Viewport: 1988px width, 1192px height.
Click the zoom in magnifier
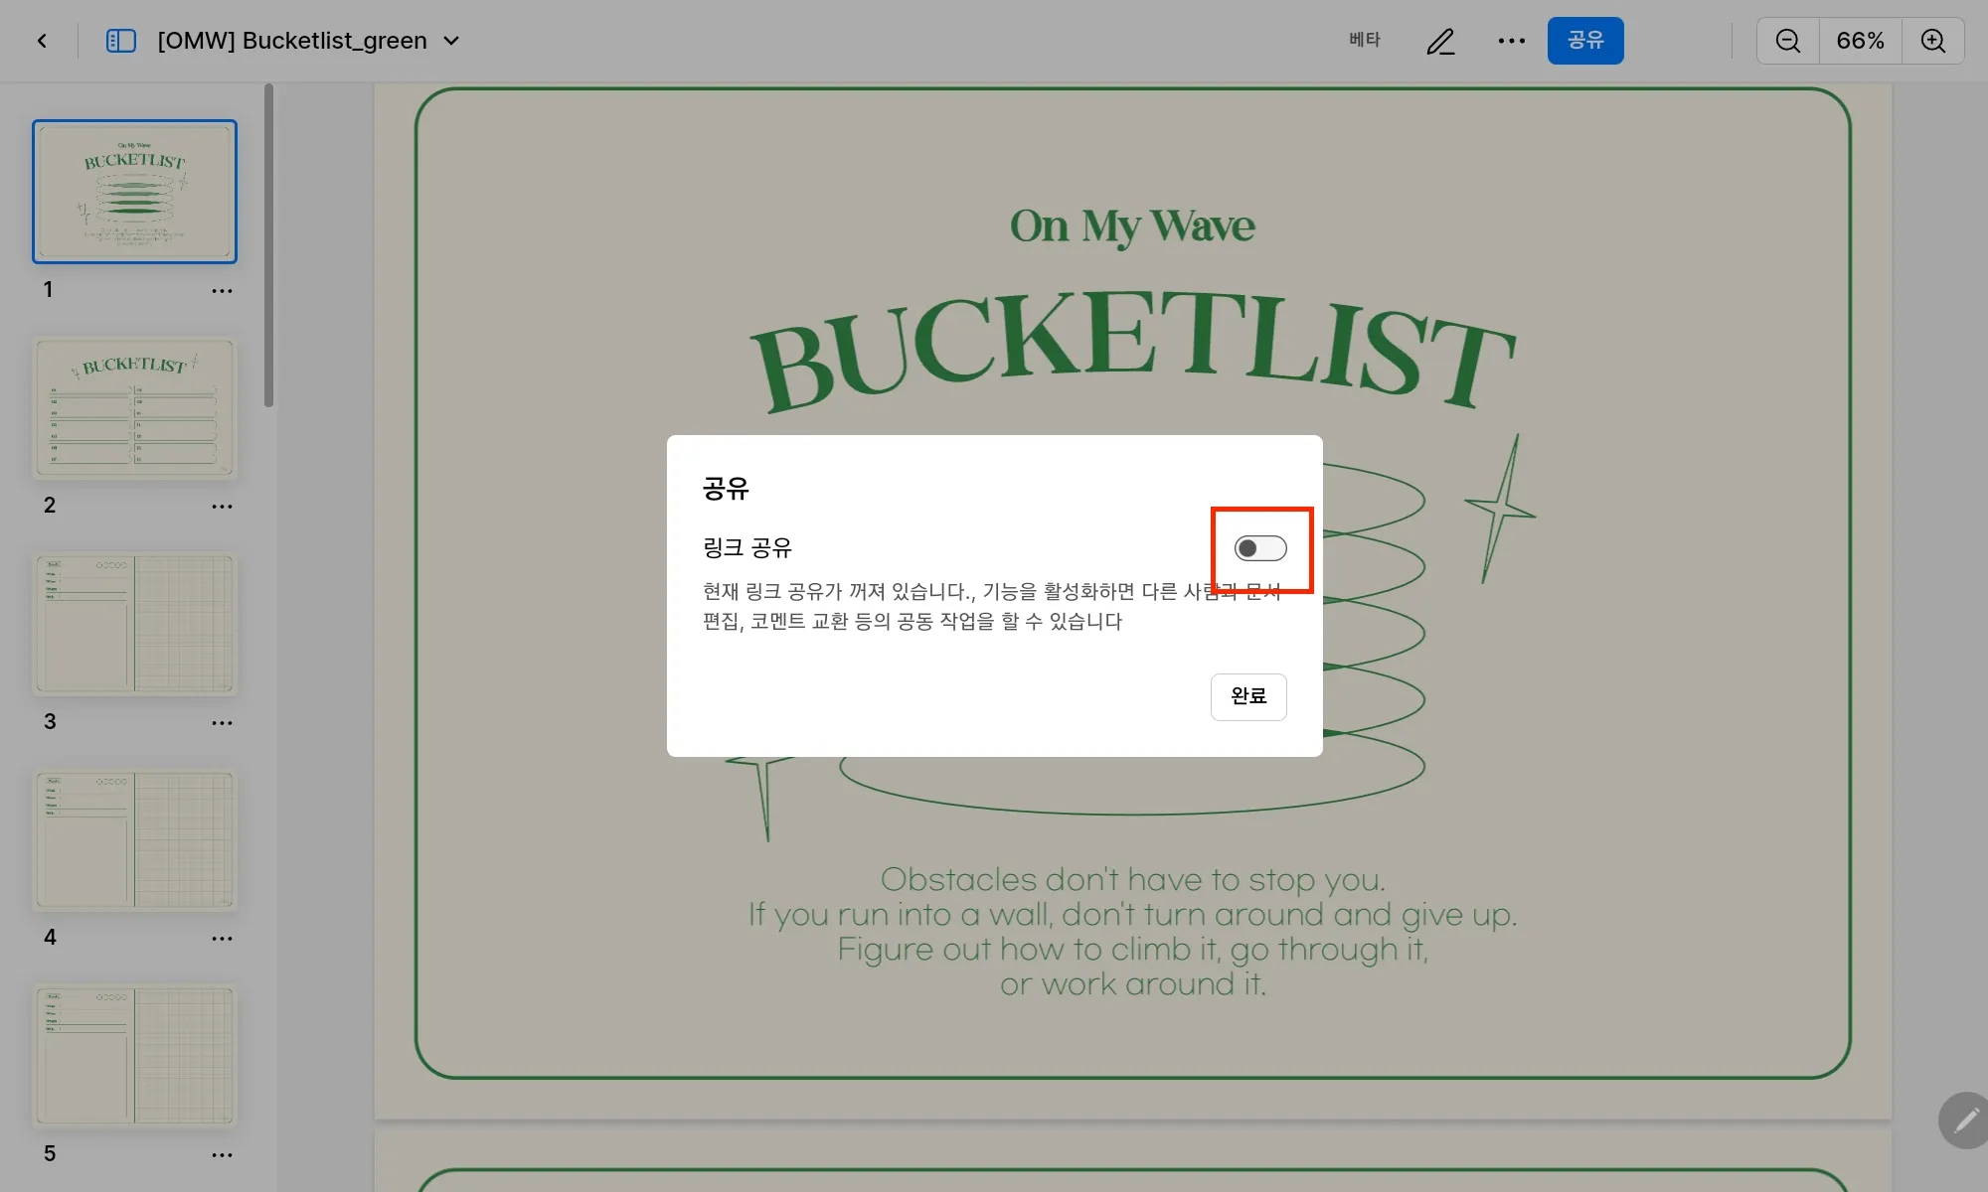click(1932, 41)
